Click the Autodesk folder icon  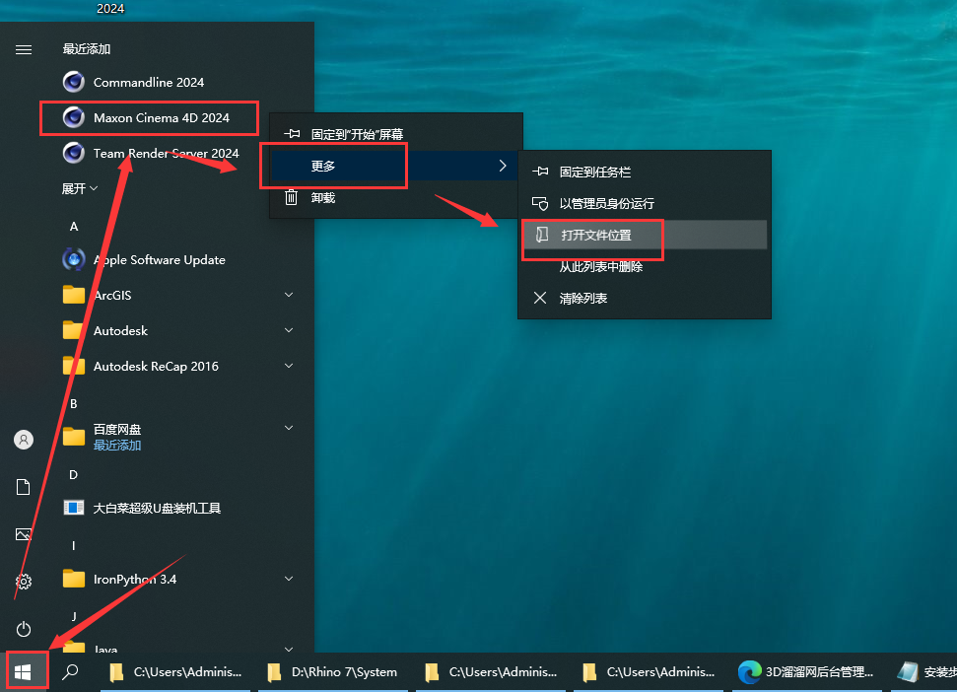(74, 330)
